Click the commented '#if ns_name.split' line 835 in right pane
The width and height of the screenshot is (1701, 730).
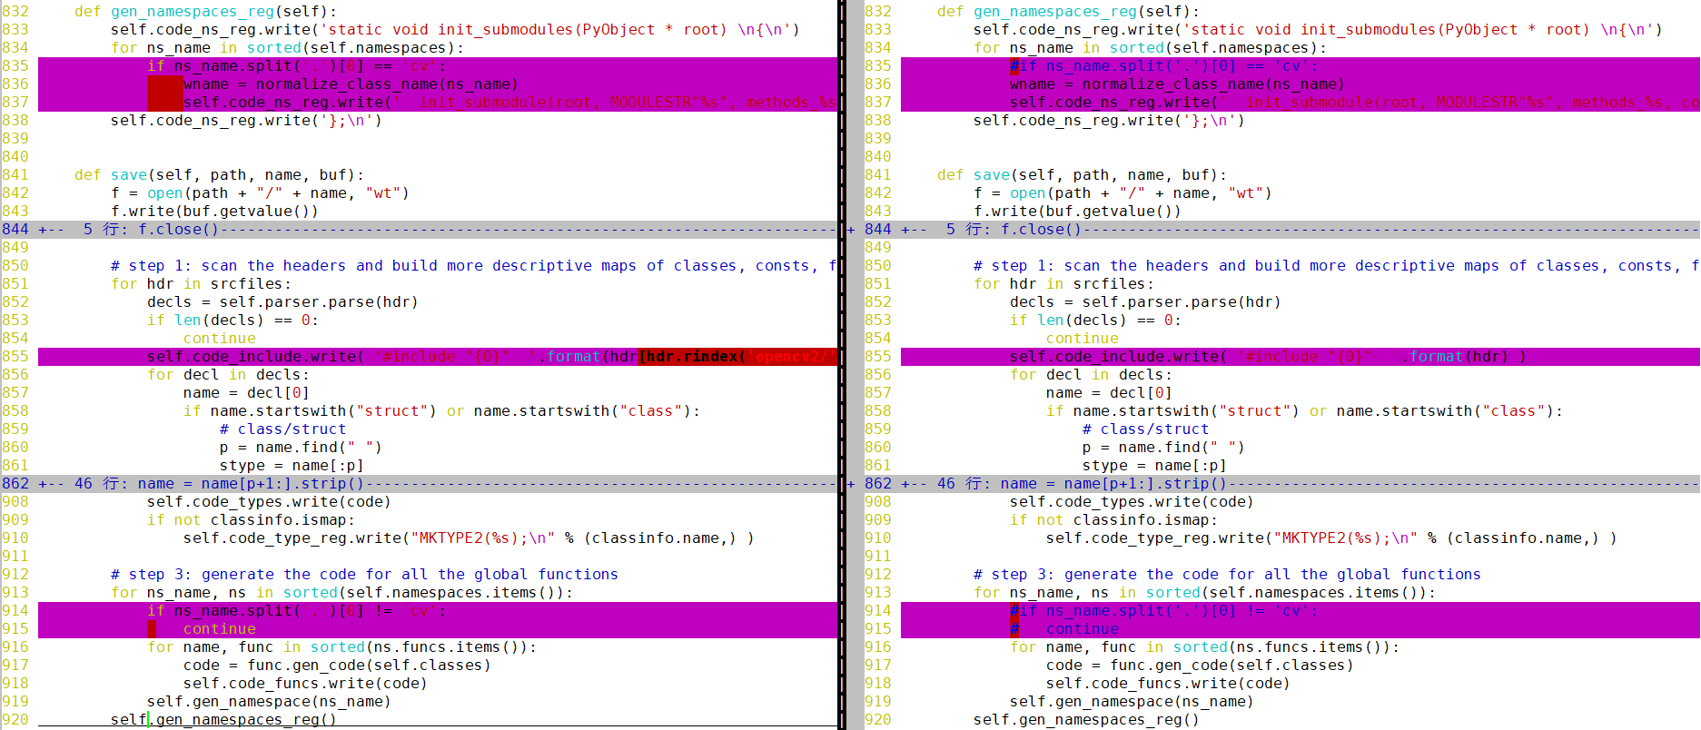pos(1163,66)
